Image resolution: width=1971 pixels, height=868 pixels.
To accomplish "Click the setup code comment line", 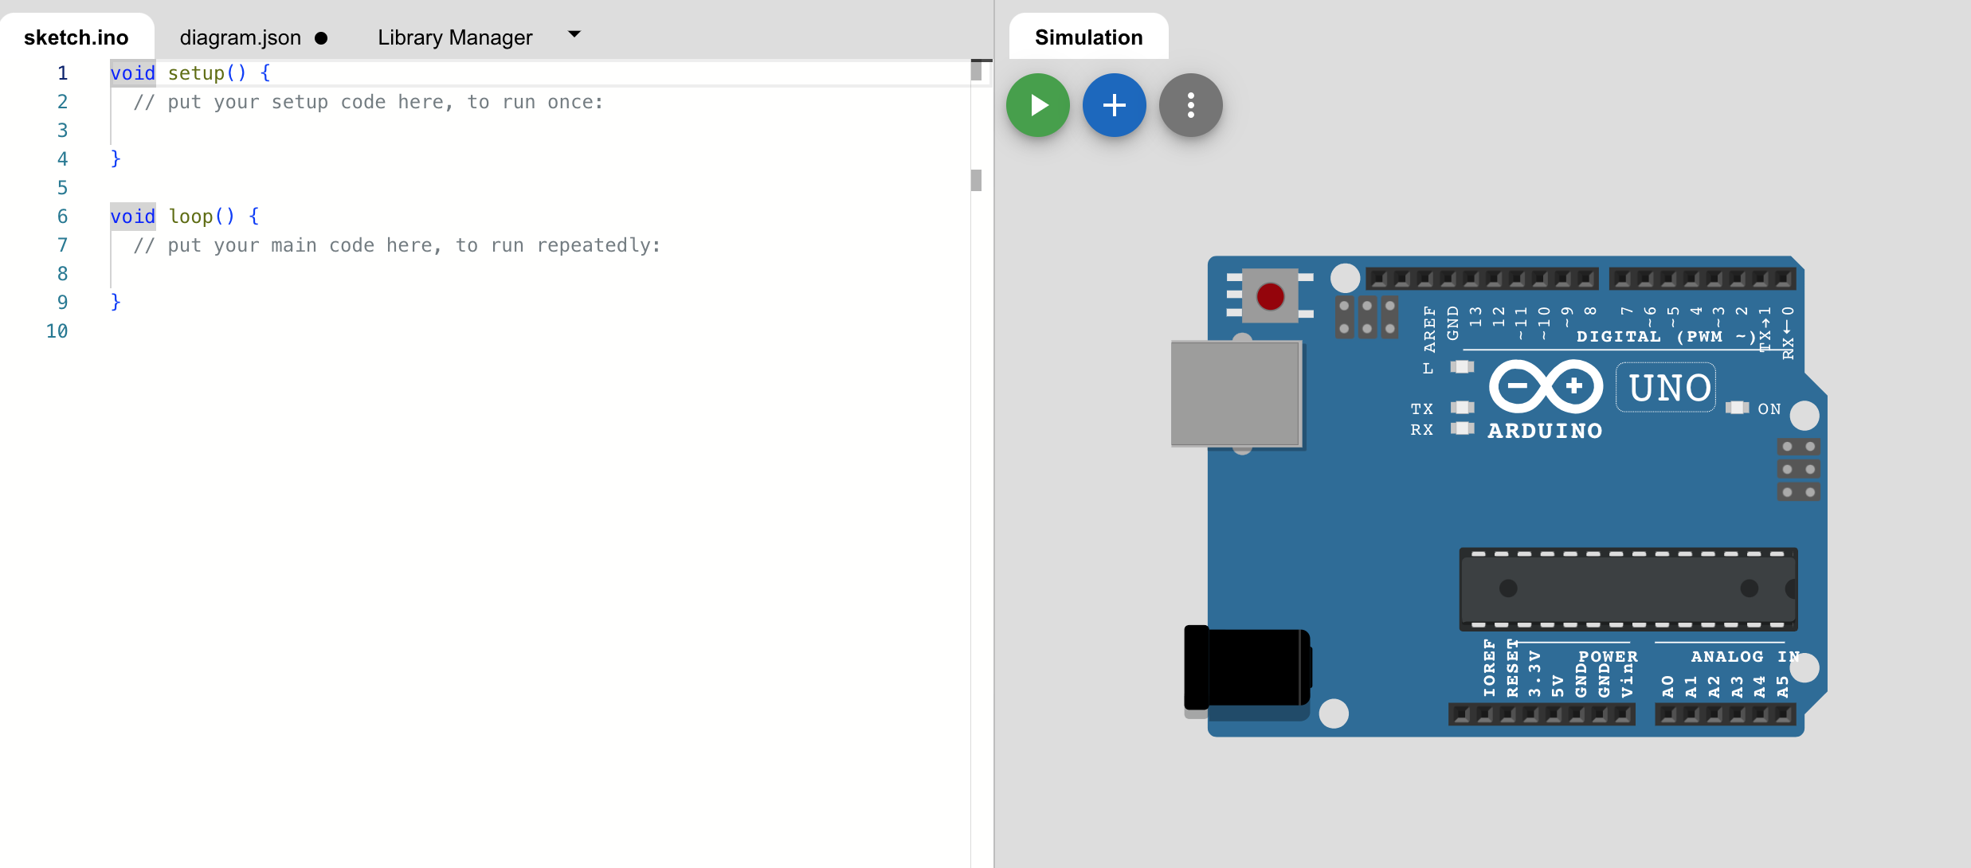I will click(x=368, y=102).
